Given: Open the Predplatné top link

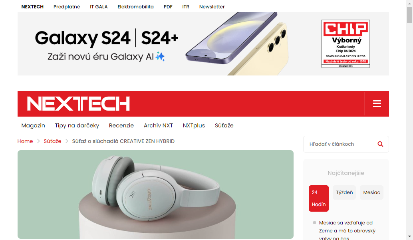Looking at the screenshot, I should 67,6.
